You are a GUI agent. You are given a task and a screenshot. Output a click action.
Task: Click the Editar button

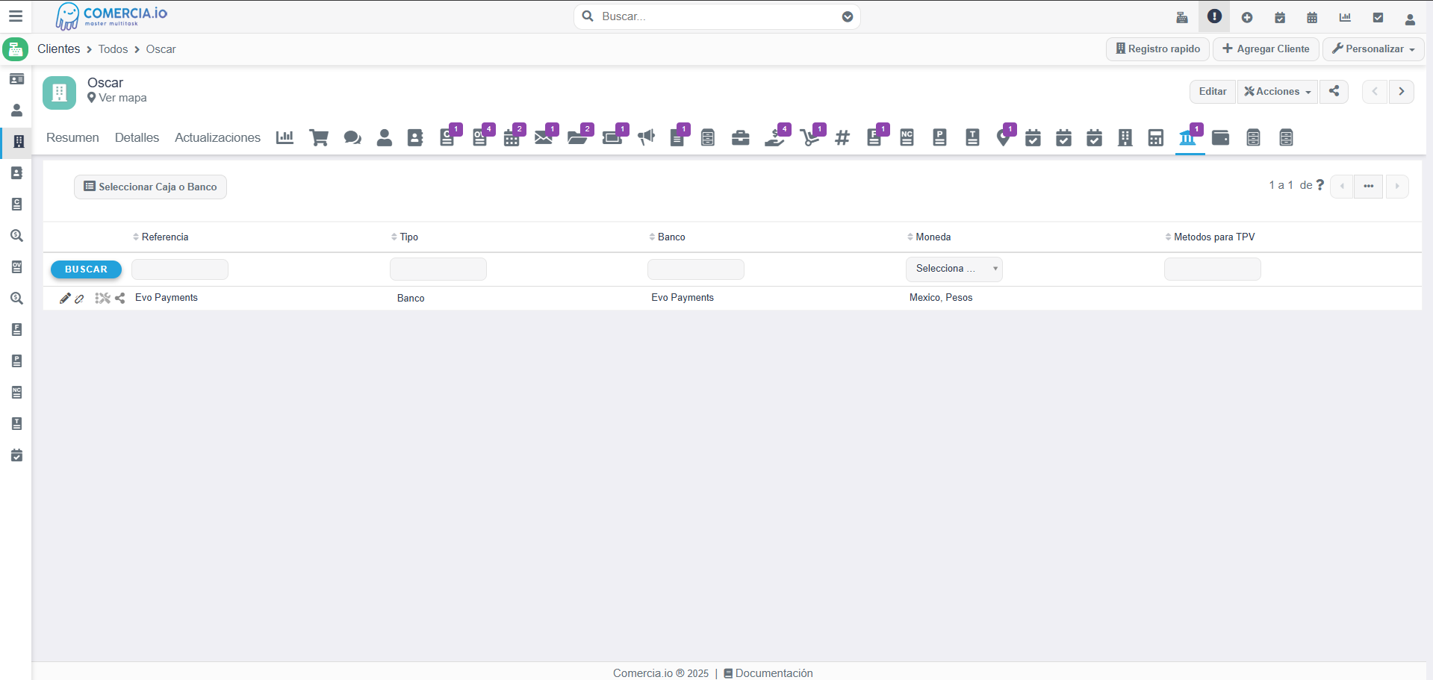(x=1213, y=91)
